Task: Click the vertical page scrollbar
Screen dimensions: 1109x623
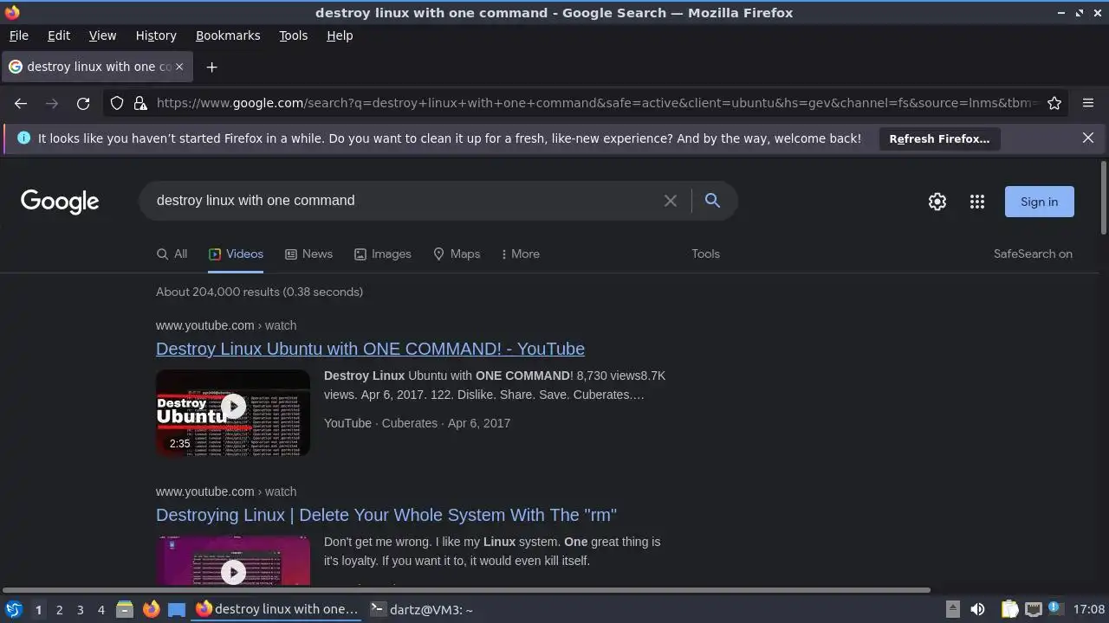Action: point(1103,197)
